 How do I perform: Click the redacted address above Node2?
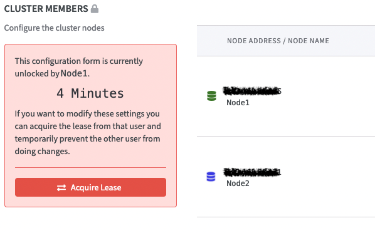(252, 172)
